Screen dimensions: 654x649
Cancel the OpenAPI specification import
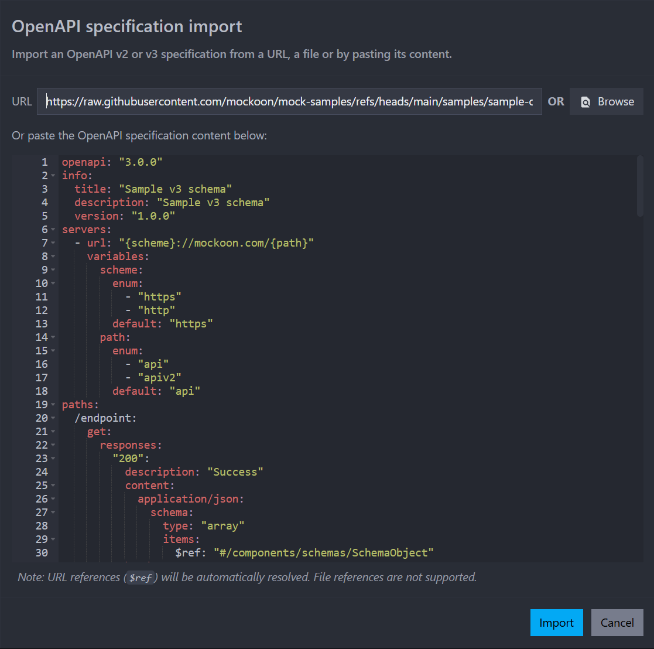[617, 623]
